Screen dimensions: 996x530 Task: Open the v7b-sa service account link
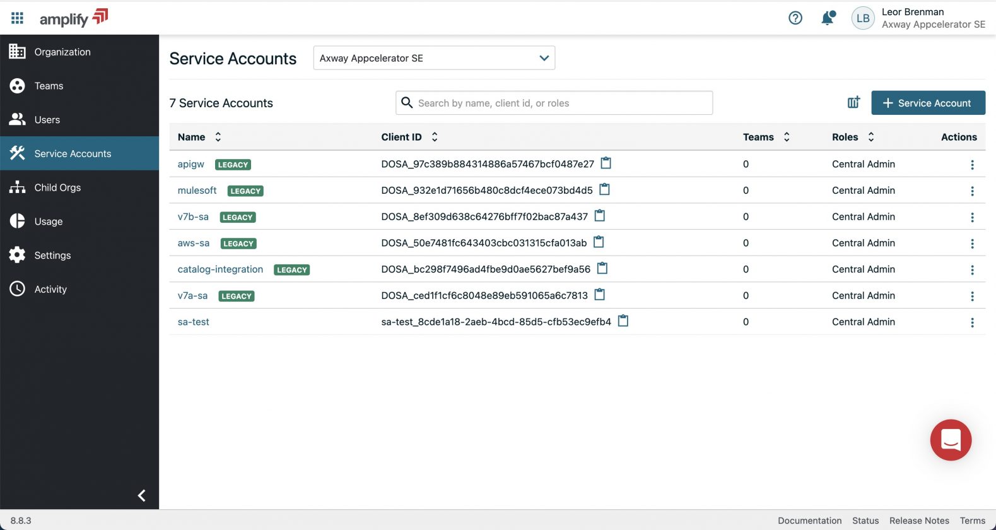click(x=193, y=216)
